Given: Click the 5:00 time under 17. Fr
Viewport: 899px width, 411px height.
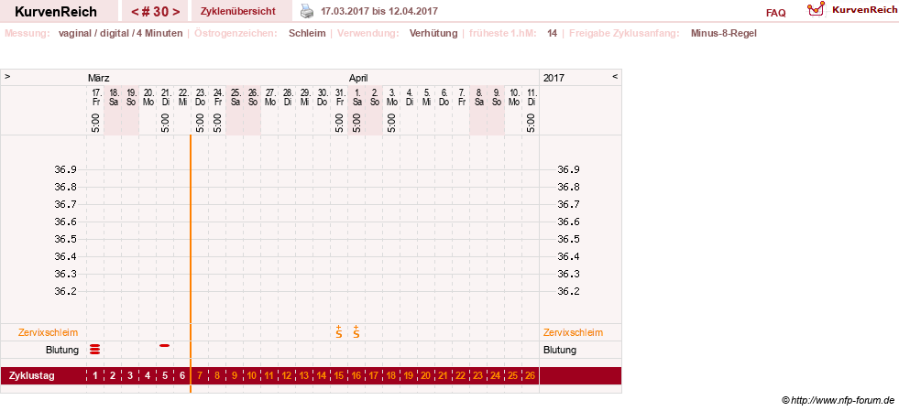Looking at the screenshot, I should pos(95,123).
